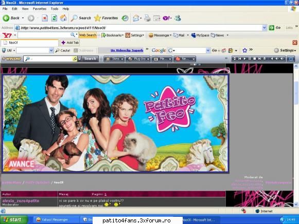This screenshot has width=299, height=224.
Task: Open the File menu
Action: (5, 9)
